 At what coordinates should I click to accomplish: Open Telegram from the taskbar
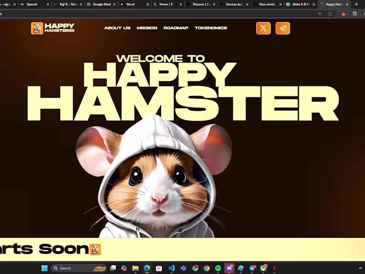click(252, 268)
